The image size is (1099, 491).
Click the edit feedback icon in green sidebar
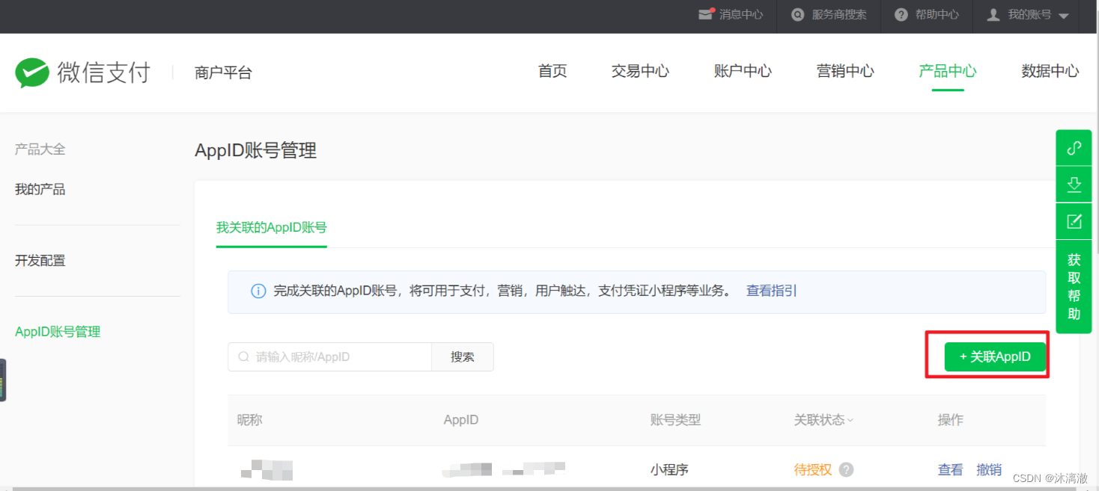pyautogui.click(x=1074, y=221)
